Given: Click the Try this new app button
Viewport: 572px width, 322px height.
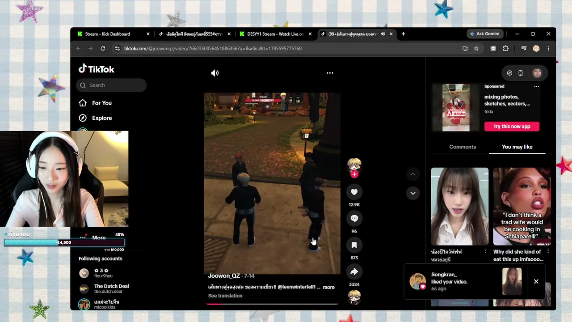Looking at the screenshot, I should point(512,127).
